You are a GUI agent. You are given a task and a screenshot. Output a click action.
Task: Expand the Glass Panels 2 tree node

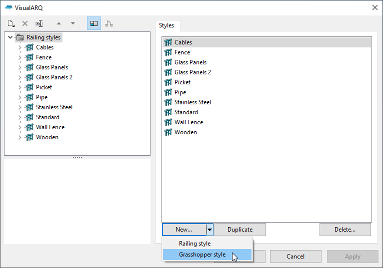(20, 77)
